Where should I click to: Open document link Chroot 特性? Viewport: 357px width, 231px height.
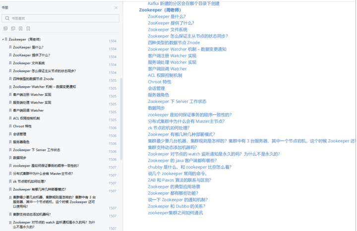(x=160, y=82)
